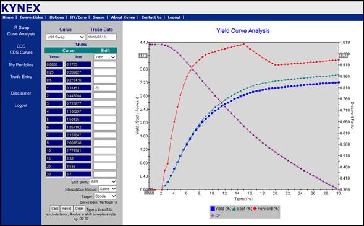Click rate field with value 3.535
The width and height of the screenshot is (364, 226).
point(78,166)
